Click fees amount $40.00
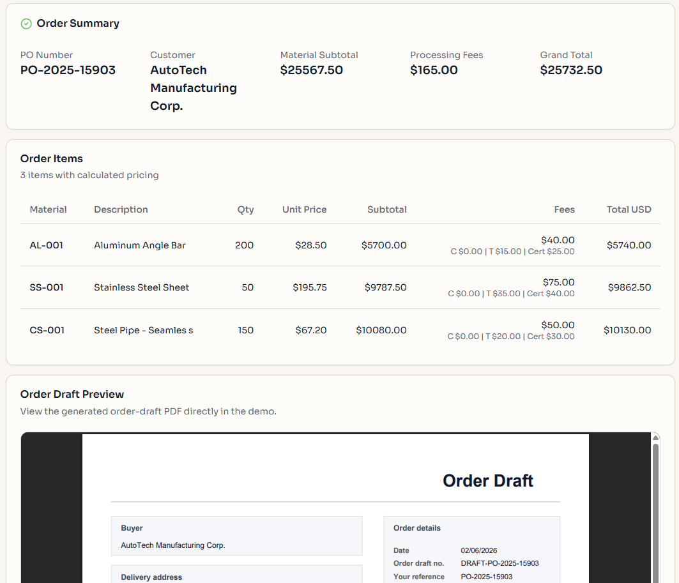The image size is (679, 583). 558,240
